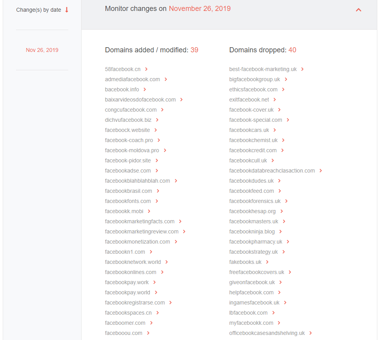Open giveonfacebook.uk dropped domain
The height and width of the screenshot is (340, 382).
point(252,282)
